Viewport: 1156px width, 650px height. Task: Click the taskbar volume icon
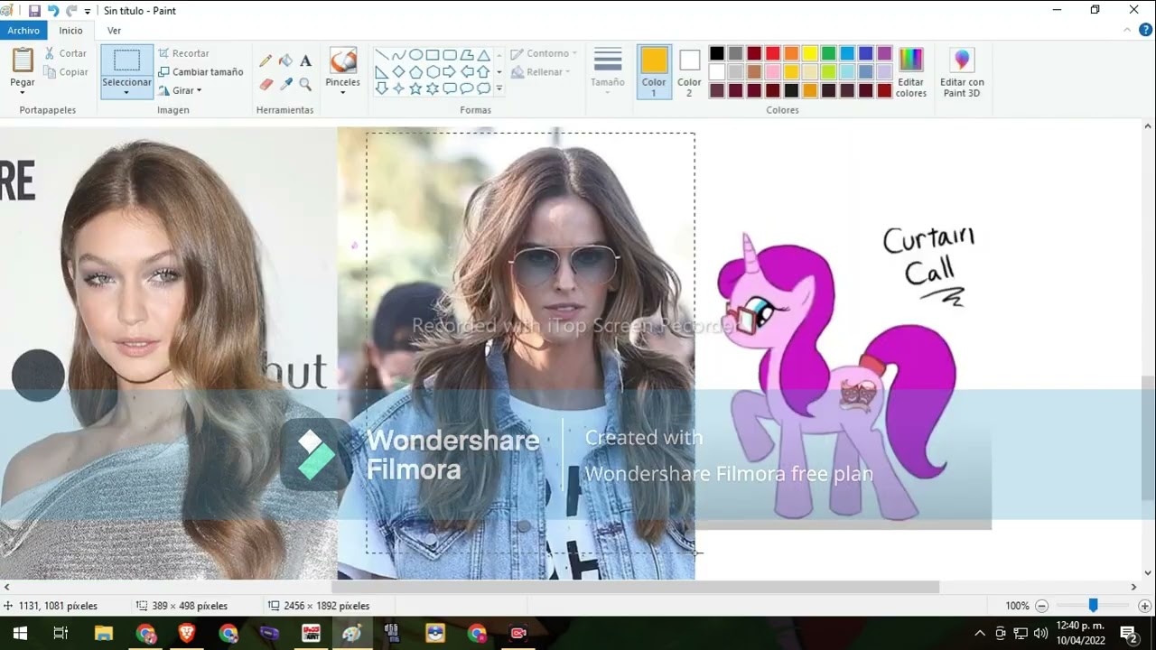coord(1040,633)
